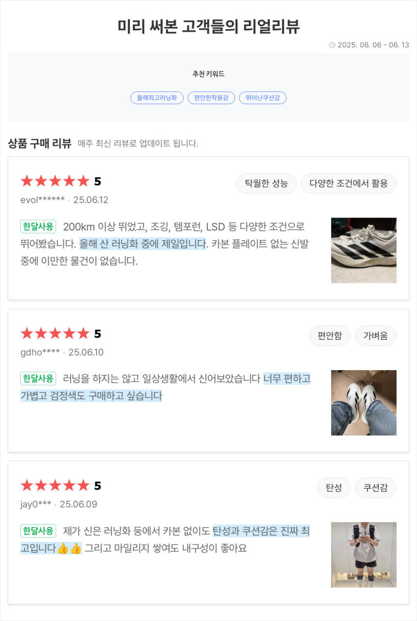Click the star rating on evol's review
This screenshot has width=417, height=621.
coord(55,182)
